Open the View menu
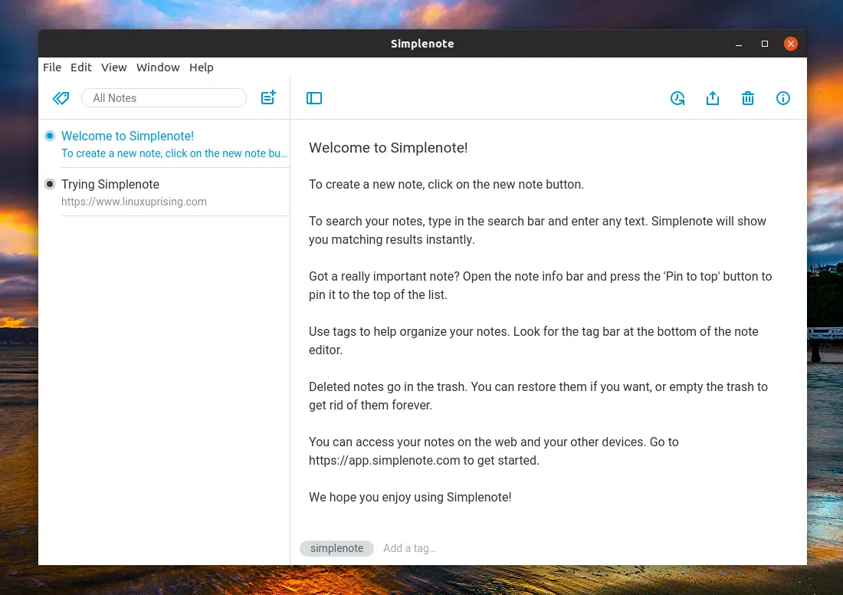Screen dimensions: 843x595 [x=113, y=67]
